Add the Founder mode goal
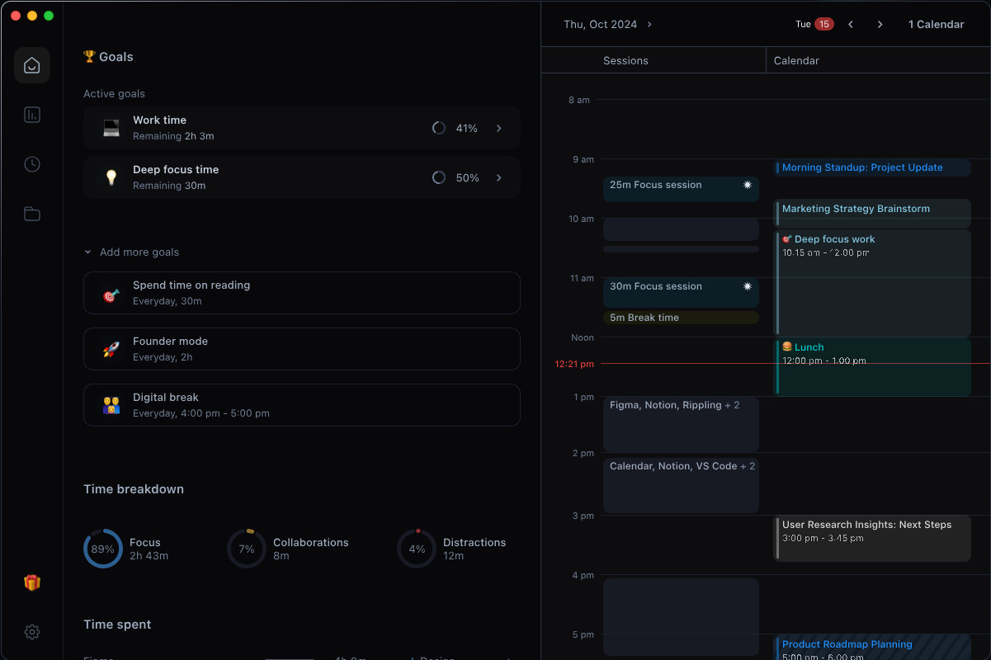Image resolution: width=991 pixels, height=660 pixels. 302,349
